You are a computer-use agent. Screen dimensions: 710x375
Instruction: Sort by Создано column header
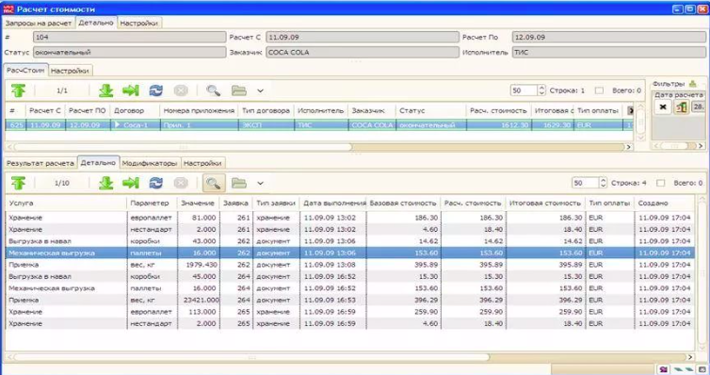coord(664,203)
